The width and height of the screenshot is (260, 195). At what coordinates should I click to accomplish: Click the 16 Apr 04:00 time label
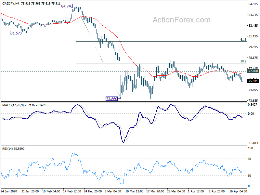pos(238,191)
